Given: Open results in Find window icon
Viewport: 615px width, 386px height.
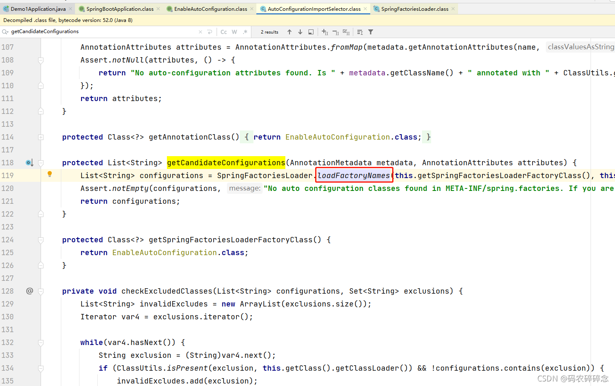Looking at the screenshot, I should click(311, 32).
